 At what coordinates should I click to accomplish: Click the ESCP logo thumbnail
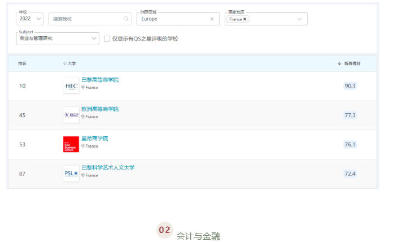coord(71,115)
